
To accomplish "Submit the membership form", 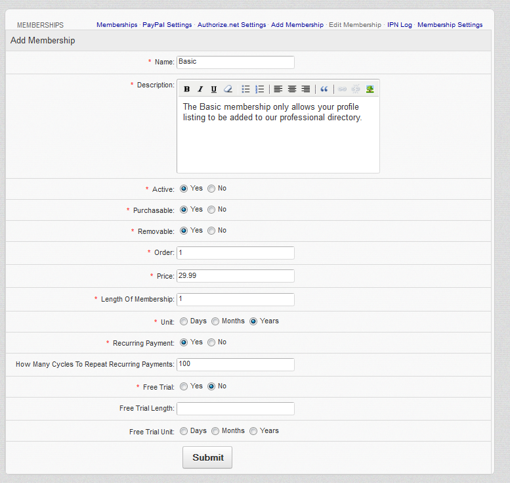I will click(x=207, y=457).
